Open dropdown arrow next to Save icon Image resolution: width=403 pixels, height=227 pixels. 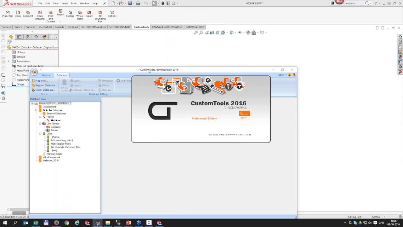coord(133,3)
